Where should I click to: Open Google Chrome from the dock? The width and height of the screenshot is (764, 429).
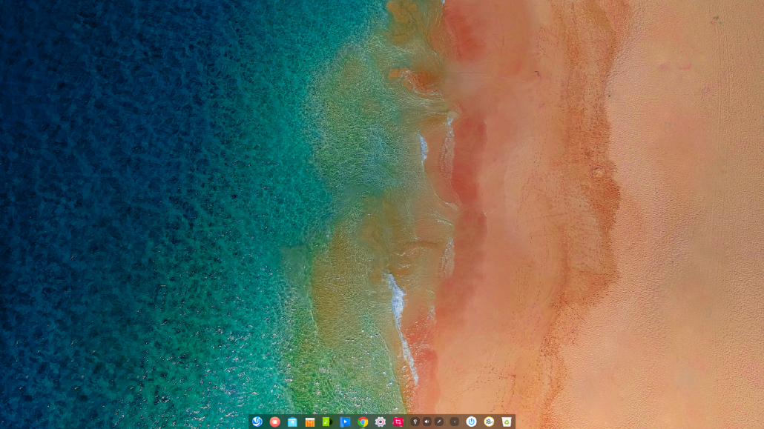point(363,422)
